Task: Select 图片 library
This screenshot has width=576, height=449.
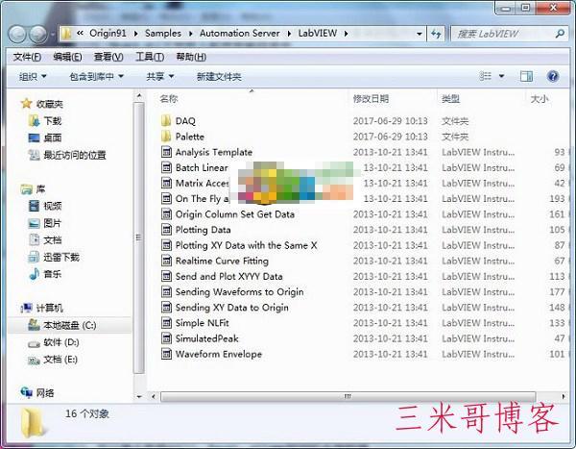Action: pos(52,223)
